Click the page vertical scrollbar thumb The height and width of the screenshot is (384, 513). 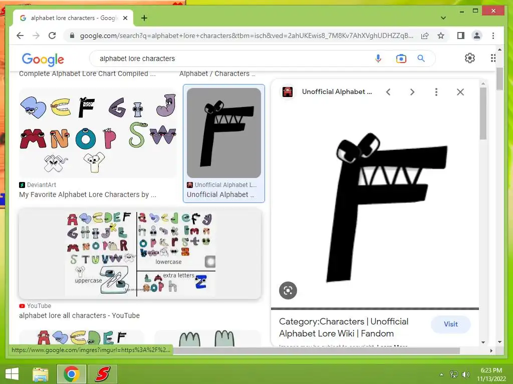pyautogui.click(x=499, y=78)
